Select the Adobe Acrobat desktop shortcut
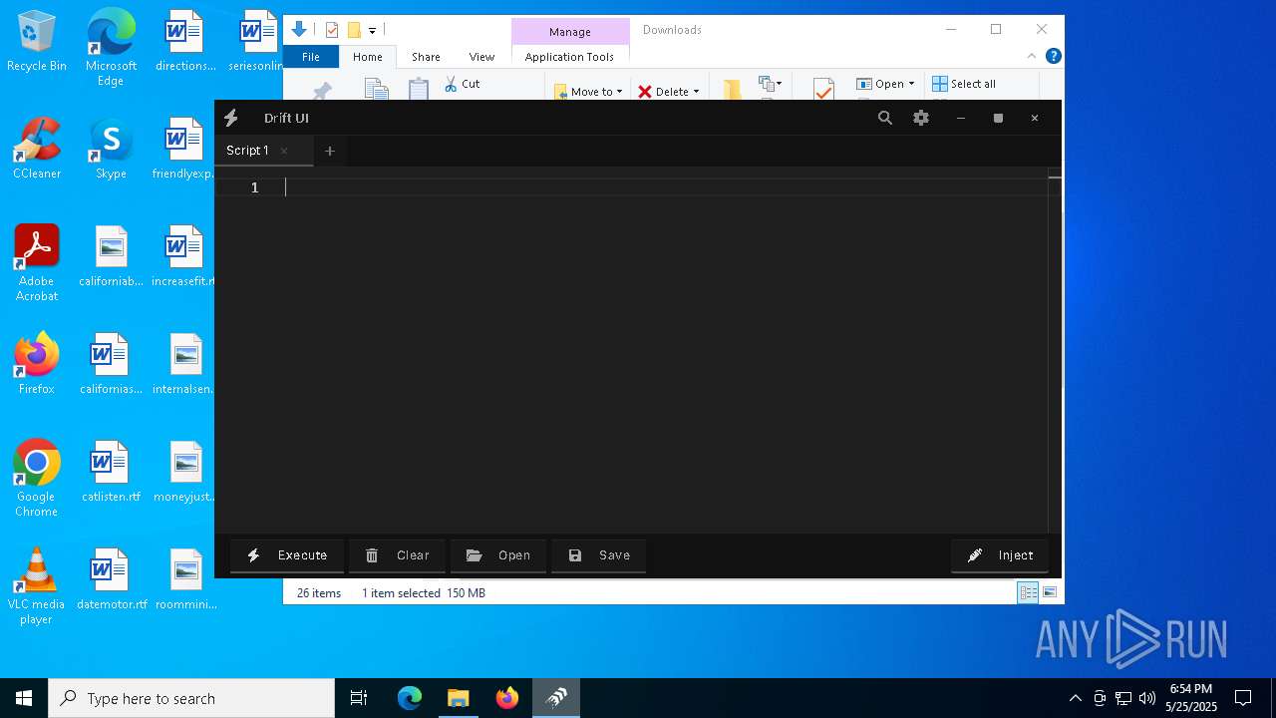Image resolution: width=1276 pixels, height=718 pixels. point(37,263)
